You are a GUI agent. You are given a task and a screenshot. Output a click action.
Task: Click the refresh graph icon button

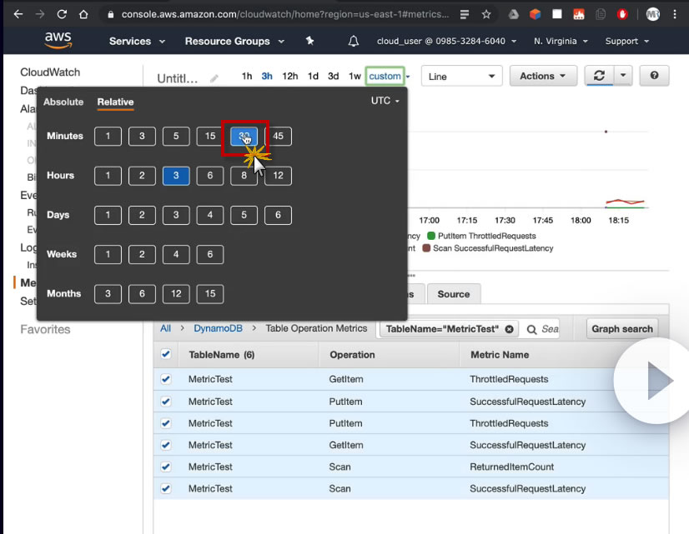[598, 76]
